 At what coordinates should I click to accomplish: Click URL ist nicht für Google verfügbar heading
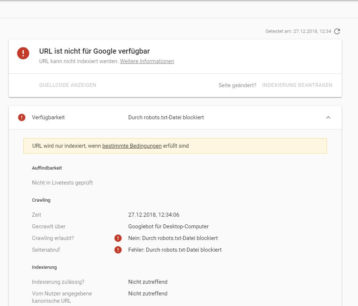95,51
